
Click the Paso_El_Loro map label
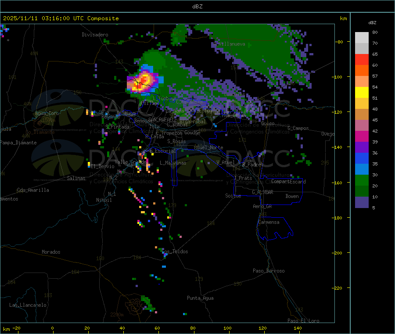pyautogui.click(x=304, y=321)
